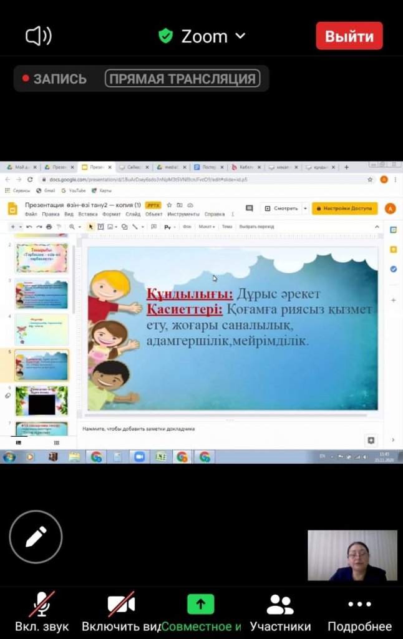The width and height of the screenshot is (403, 639).
Task: Open dropdown arrow beside Смотреть button
Action: click(305, 208)
